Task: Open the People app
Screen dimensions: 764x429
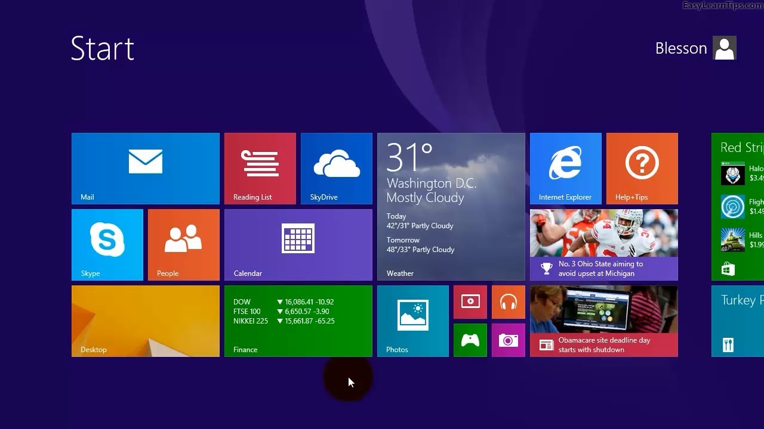Action: coord(183,244)
